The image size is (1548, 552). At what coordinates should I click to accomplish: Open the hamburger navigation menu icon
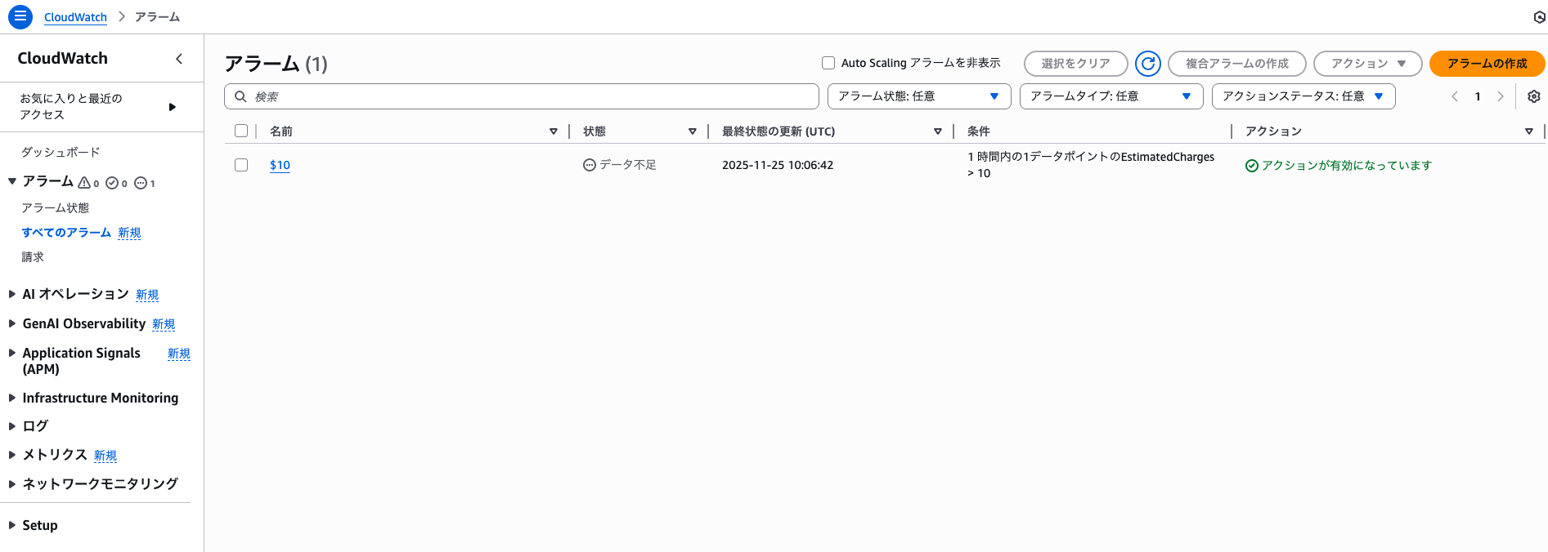pos(20,16)
